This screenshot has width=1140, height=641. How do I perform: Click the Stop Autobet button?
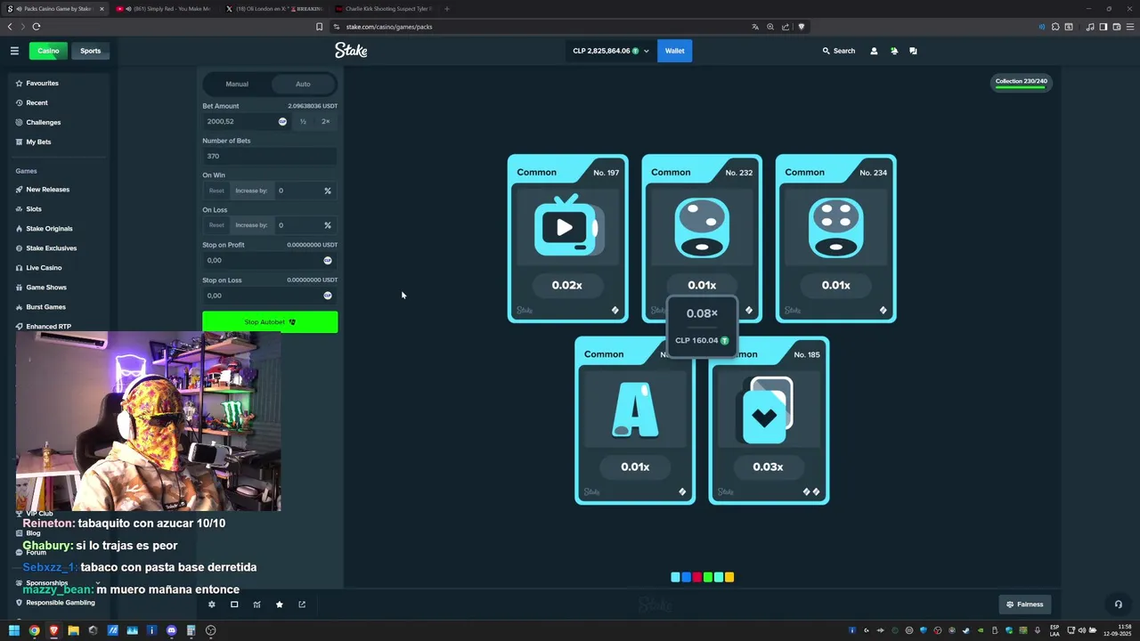point(270,322)
